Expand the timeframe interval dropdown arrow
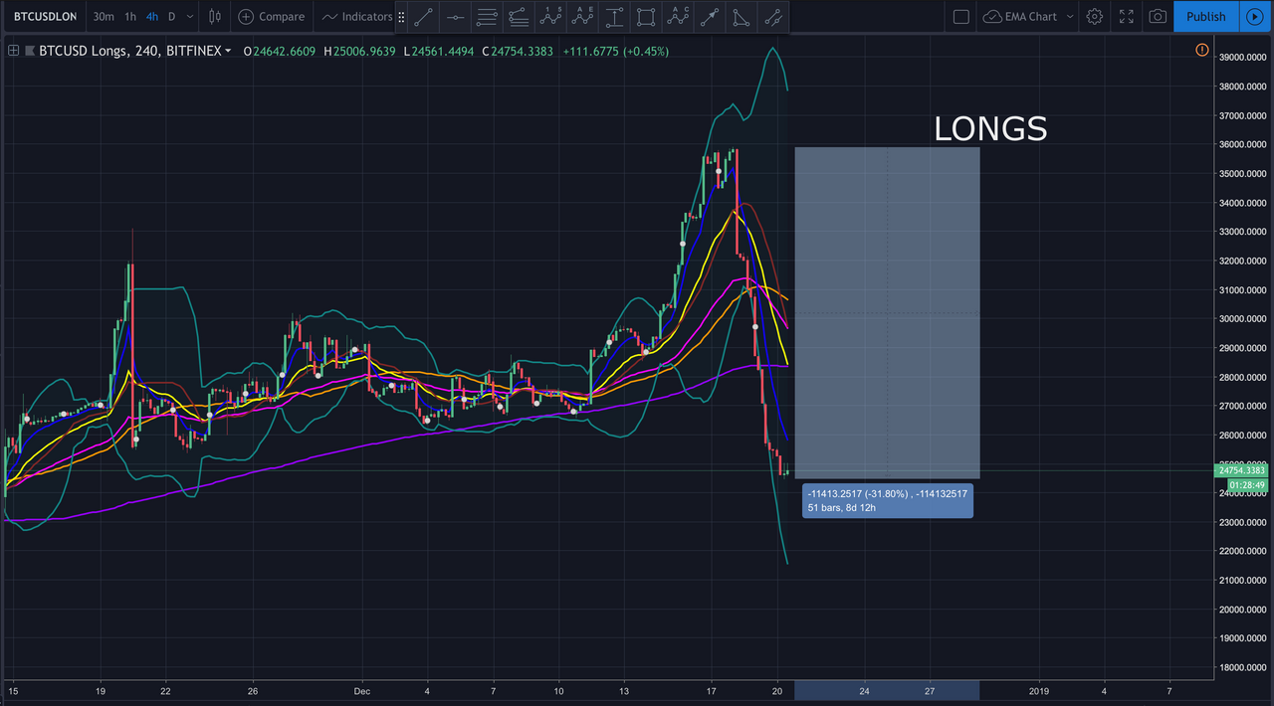 [x=190, y=16]
